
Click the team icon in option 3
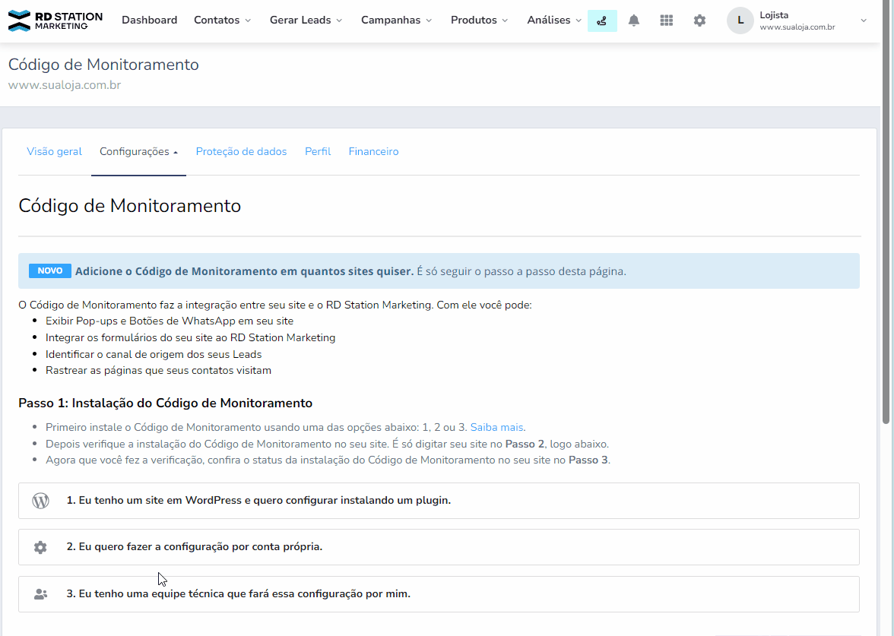40,594
